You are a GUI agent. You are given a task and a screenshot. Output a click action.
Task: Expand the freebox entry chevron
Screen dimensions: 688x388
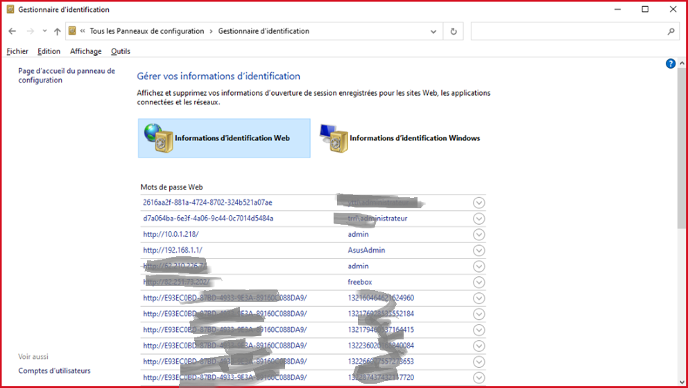(x=479, y=282)
